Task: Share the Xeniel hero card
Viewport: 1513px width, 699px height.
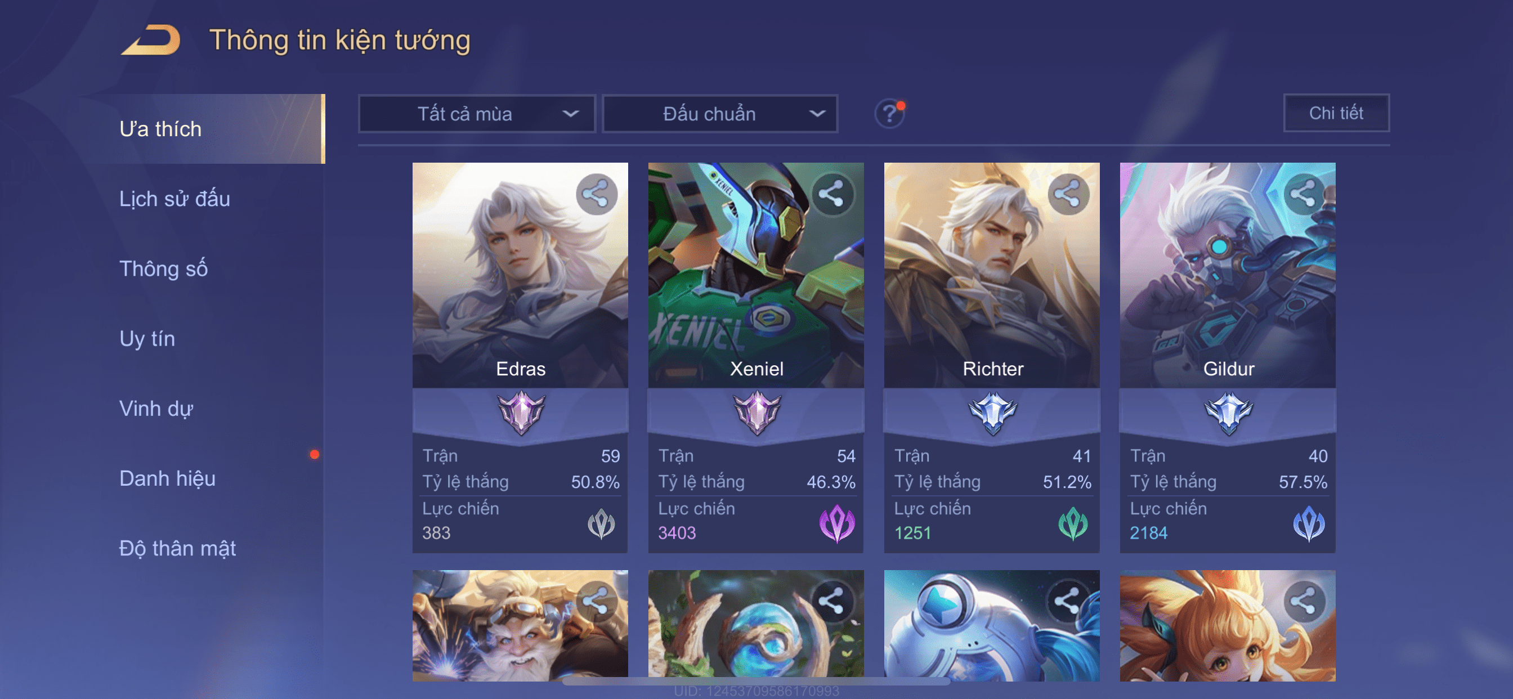Action: 832,194
